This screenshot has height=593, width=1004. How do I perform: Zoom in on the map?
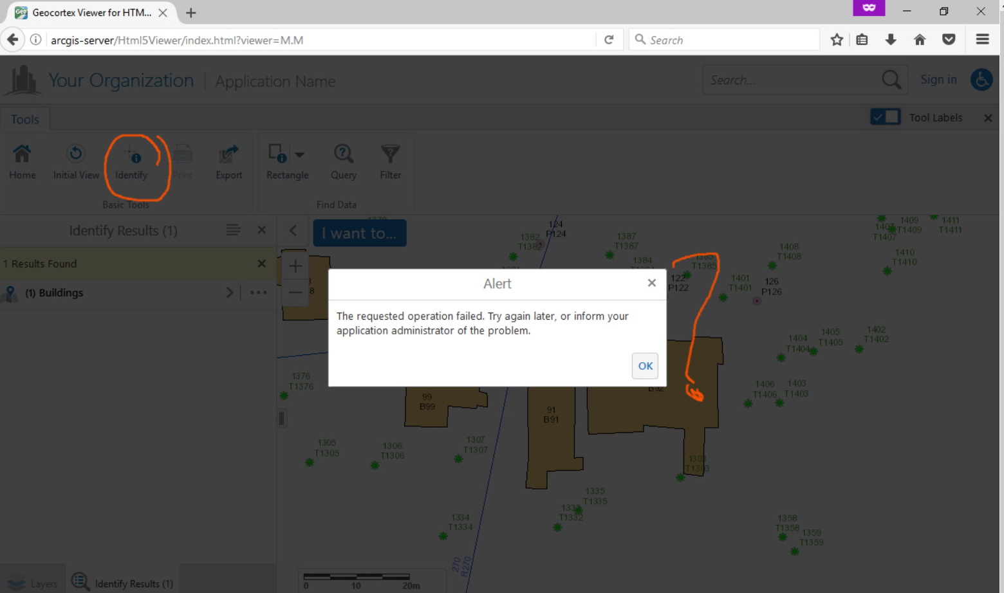tap(295, 266)
